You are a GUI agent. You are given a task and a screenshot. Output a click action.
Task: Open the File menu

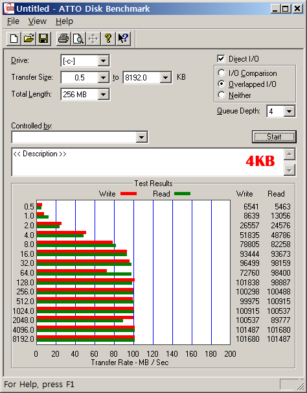13,21
